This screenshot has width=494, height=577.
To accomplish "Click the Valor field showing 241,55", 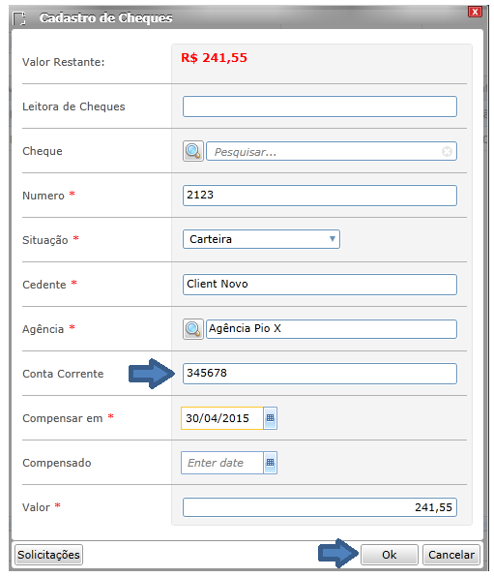I will click(x=320, y=507).
